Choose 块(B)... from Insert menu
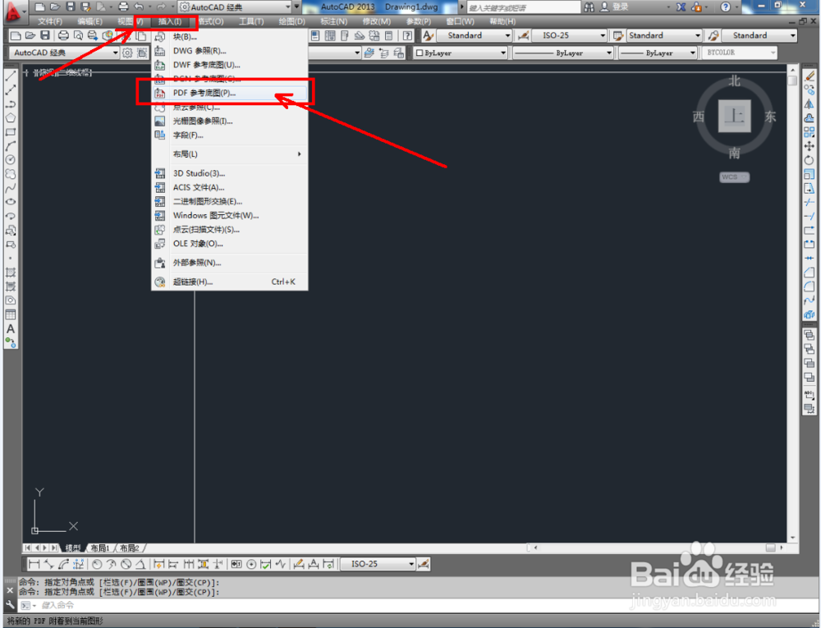Viewport: 821px width, 628px height. tap(229, 37)
